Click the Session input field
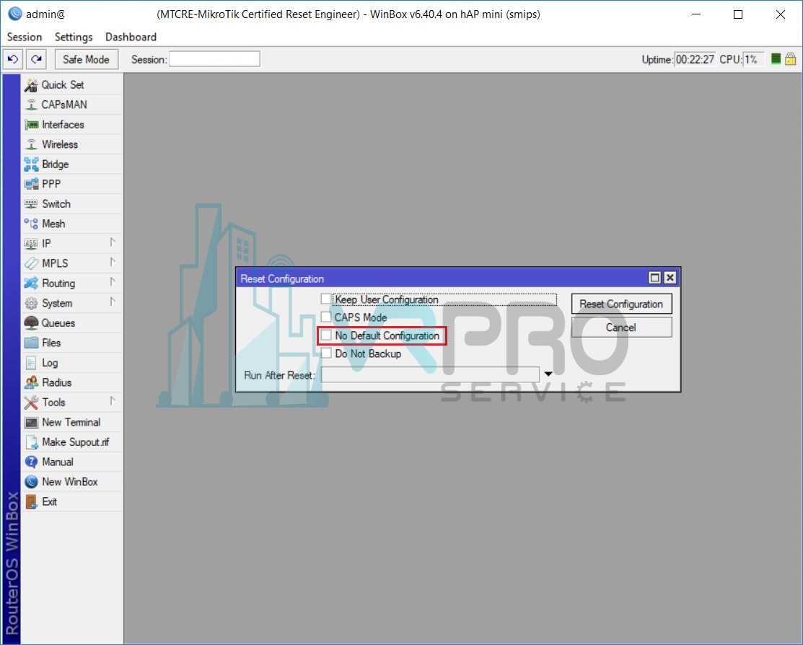The image size is (803, 645). click(214, 59)
